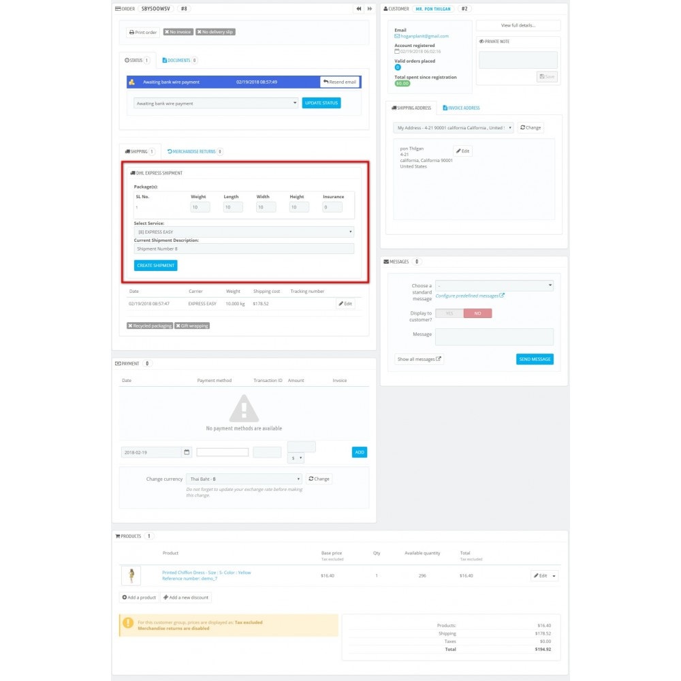
Task: Open the standard message dropdown
Action: coord(494,286)
